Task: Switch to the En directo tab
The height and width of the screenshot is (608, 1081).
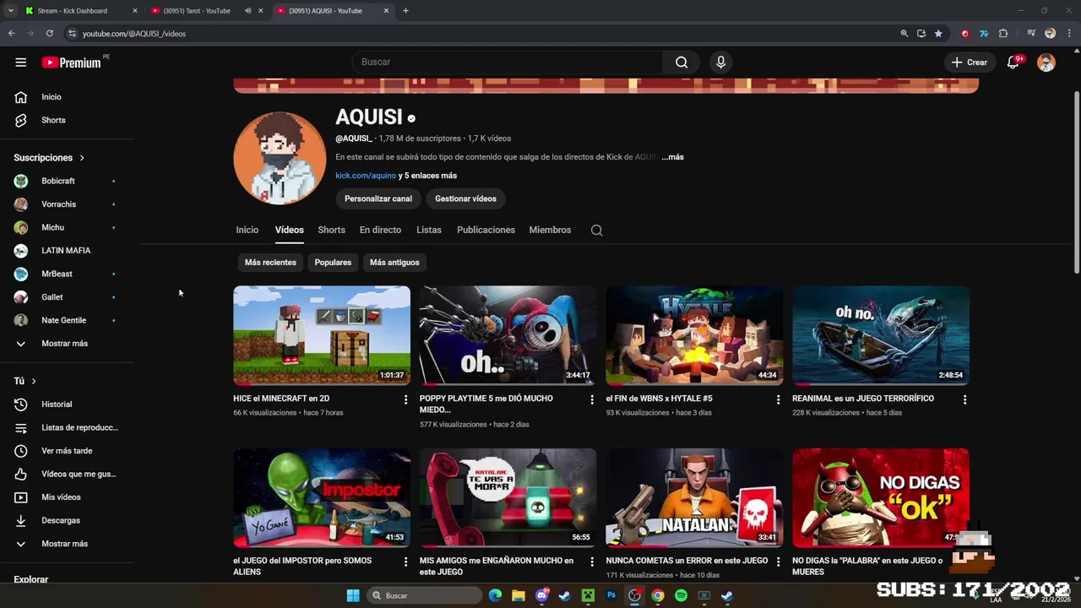Action: [x=380, y=230]
